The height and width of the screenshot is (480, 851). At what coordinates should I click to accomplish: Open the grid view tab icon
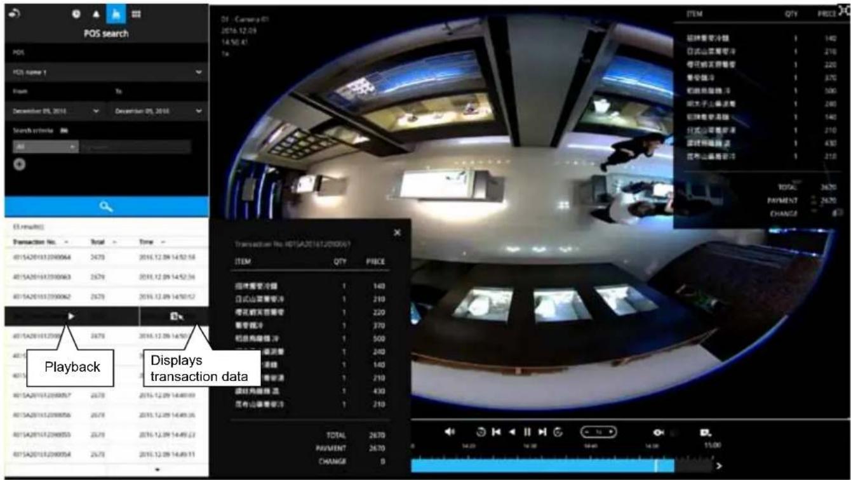point(137,13)
